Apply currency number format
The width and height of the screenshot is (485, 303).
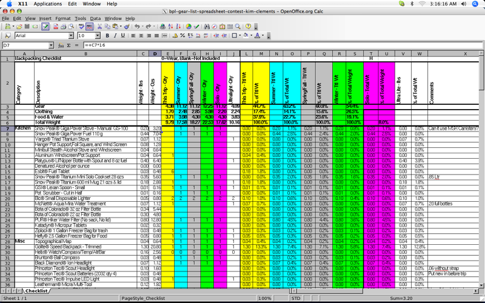point(175,36)
